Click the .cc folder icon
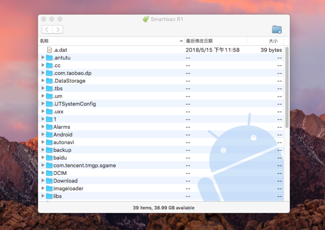 click(x=49, y=65)
